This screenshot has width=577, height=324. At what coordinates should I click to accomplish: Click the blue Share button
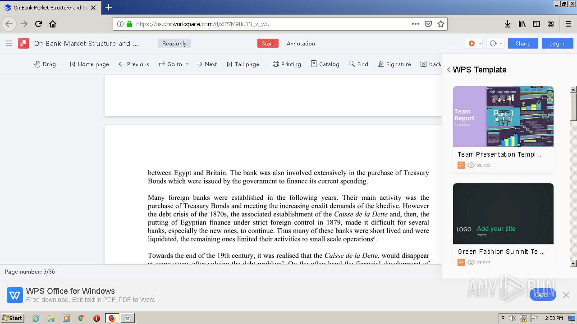(x=523, y=43)
